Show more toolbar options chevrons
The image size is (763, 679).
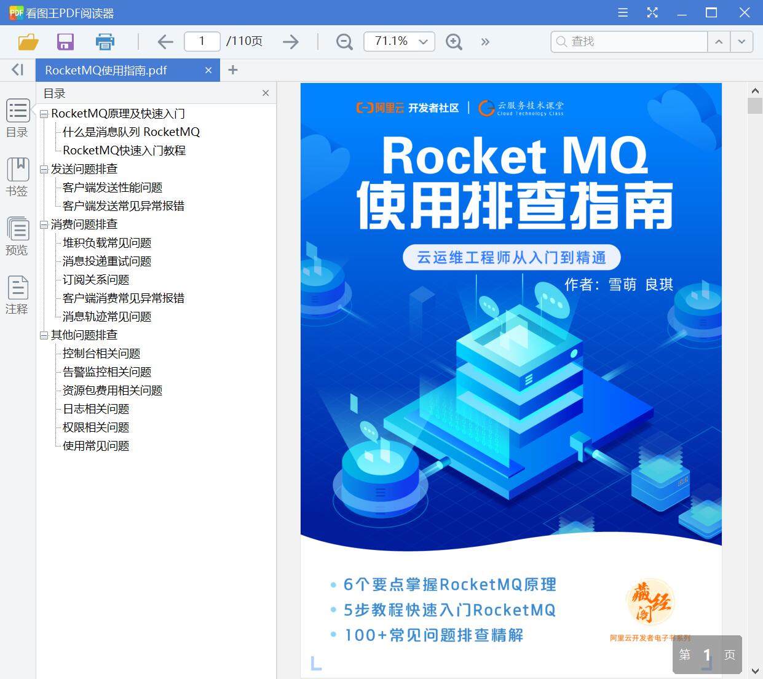[485, 42]
